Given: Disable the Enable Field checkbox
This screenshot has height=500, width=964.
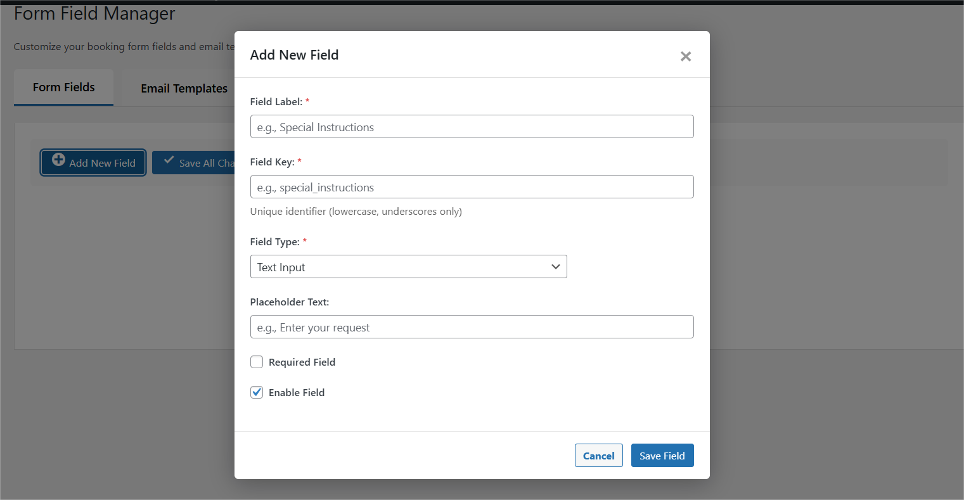Looking at the screenshot, I should [x=257, y=392].
